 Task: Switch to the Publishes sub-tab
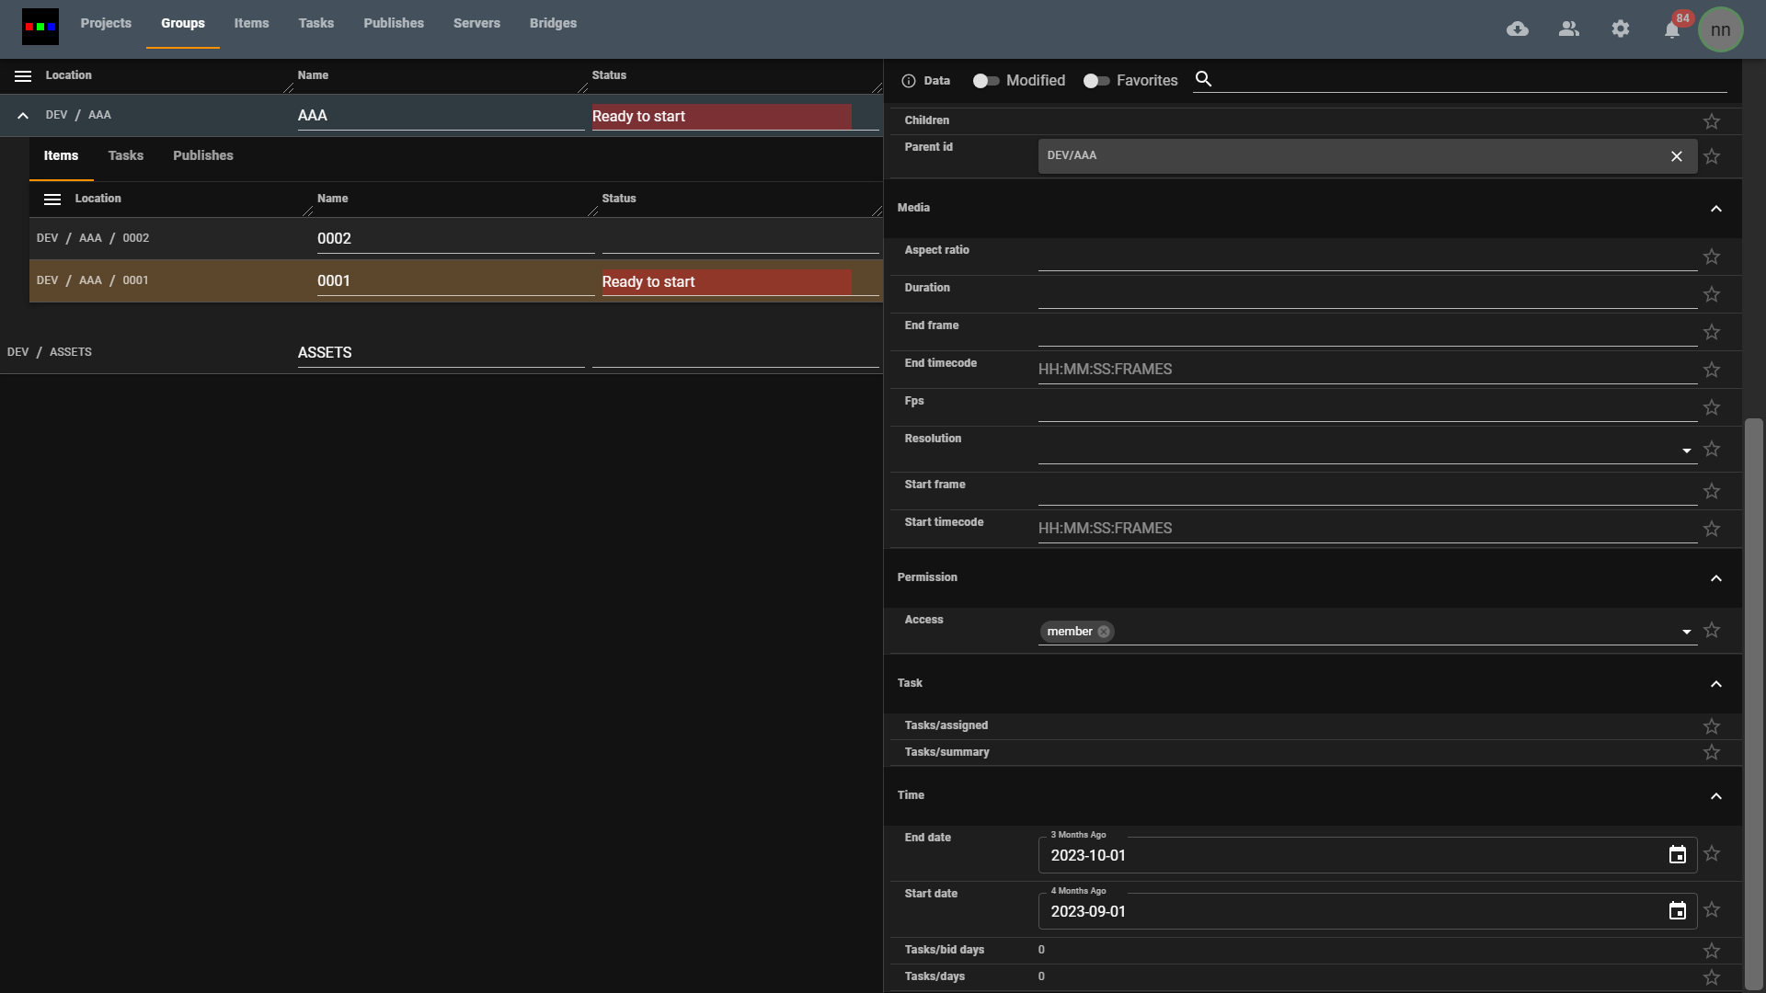203,155
